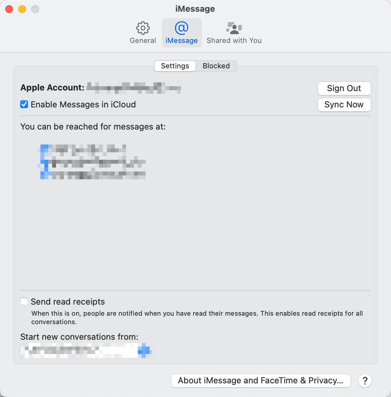Click the help question mark button
The width and height of the screenshot is (391, 397).
365,380
